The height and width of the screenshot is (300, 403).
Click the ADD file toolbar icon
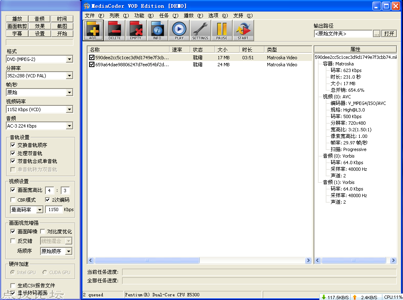point(93,30)
